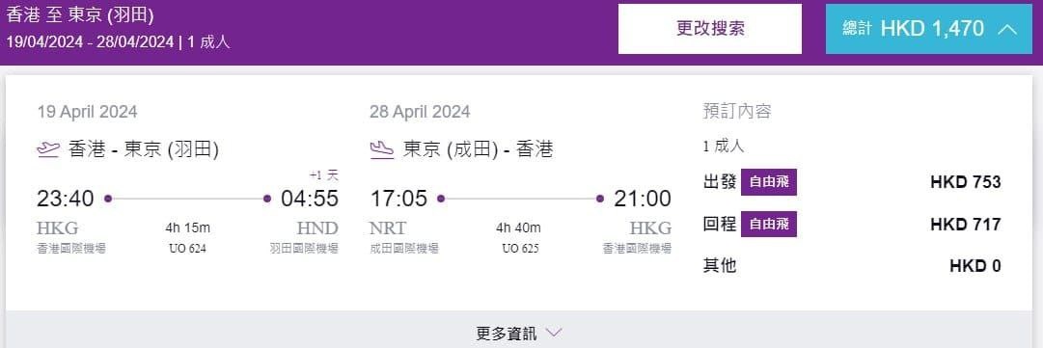Select the 回程 自由飛 fare tag
1043x348 pixels.
769,224
